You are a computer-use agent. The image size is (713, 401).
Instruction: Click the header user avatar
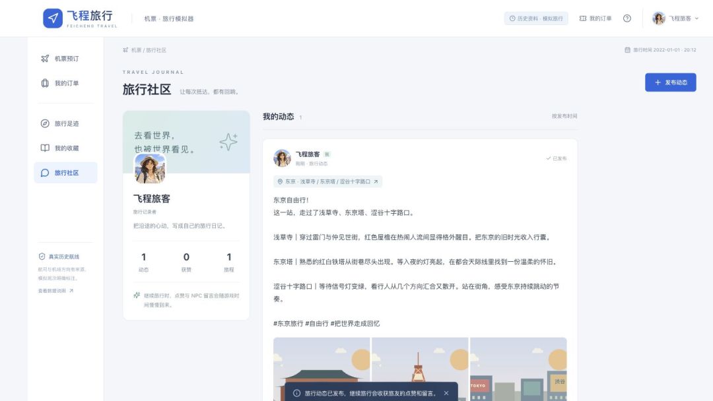point(658,18)
